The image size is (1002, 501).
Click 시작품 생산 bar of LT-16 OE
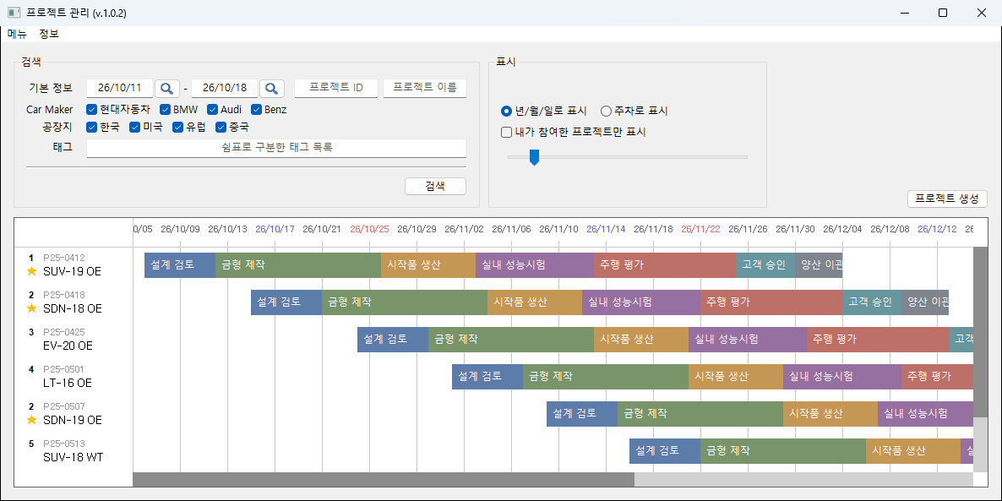[x=736, y=377]
